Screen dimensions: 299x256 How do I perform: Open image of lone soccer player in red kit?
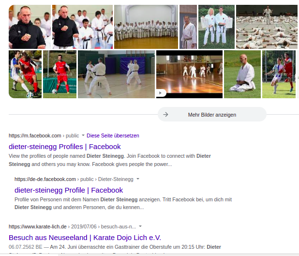pos(60,74)
